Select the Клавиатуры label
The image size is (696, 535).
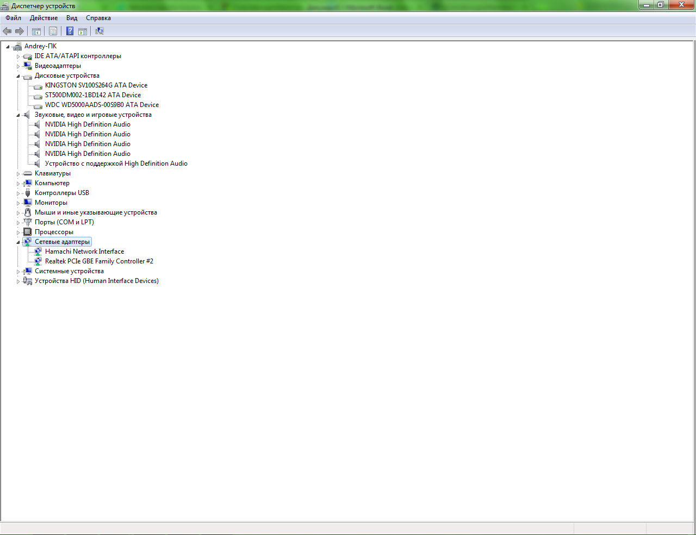pos(53,173)
